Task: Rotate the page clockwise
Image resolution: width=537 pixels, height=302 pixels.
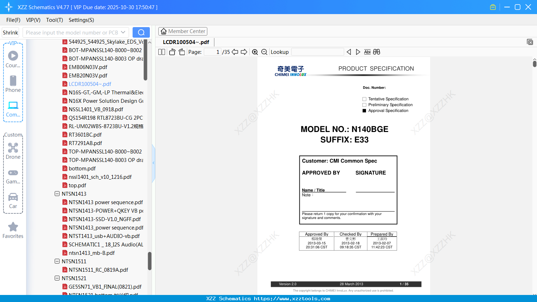Action: click(182, 52)
